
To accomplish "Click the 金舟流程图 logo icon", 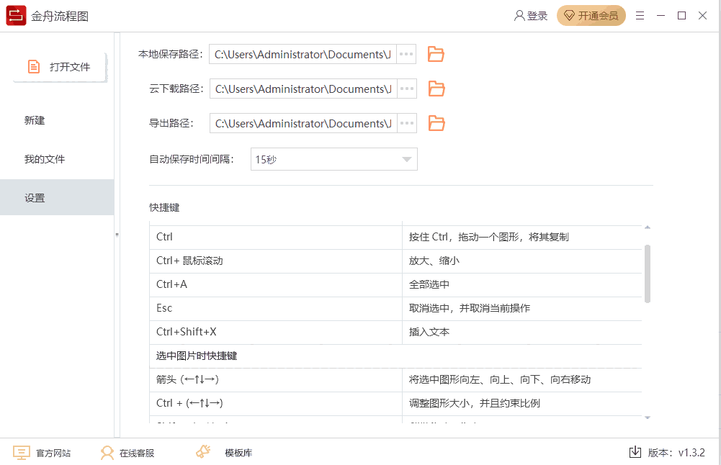I will (x=16, y=15).
